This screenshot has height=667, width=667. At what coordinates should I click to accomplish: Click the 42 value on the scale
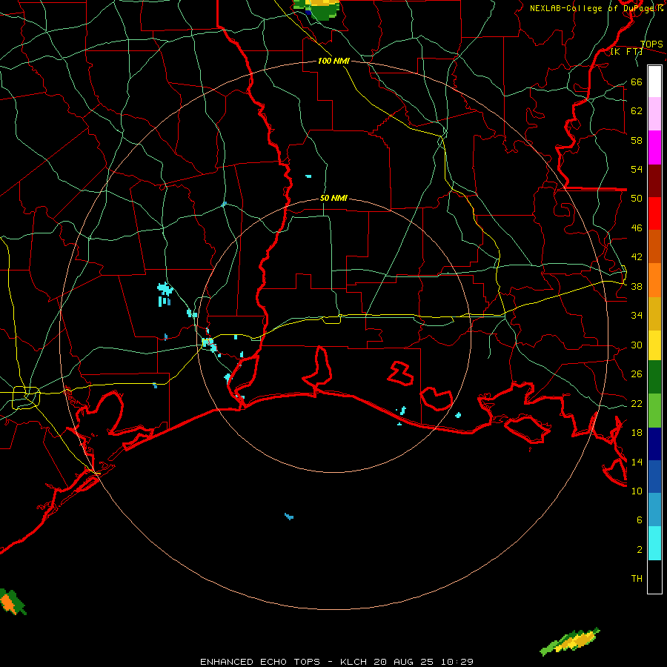pyautogui.click(x=637, y=257)
